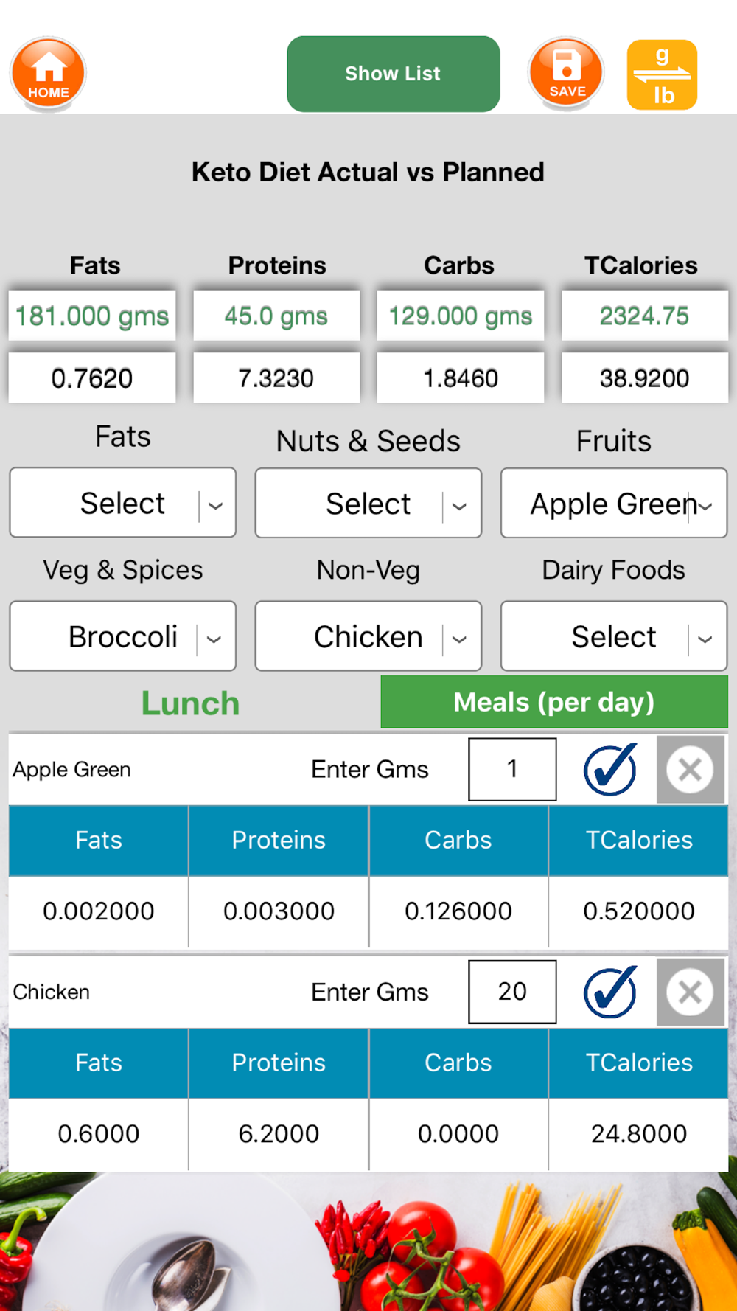The width and height of the screenshot is (737, 1311).
Task: Delete the Chicken entry
Action: pyautogui.click(x=690, y=992)
